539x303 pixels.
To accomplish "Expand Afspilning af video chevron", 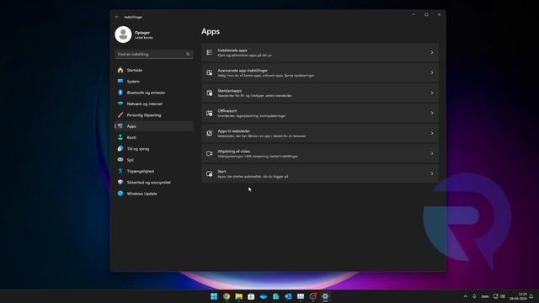I will pyautogui.click(x=432, y=153).
